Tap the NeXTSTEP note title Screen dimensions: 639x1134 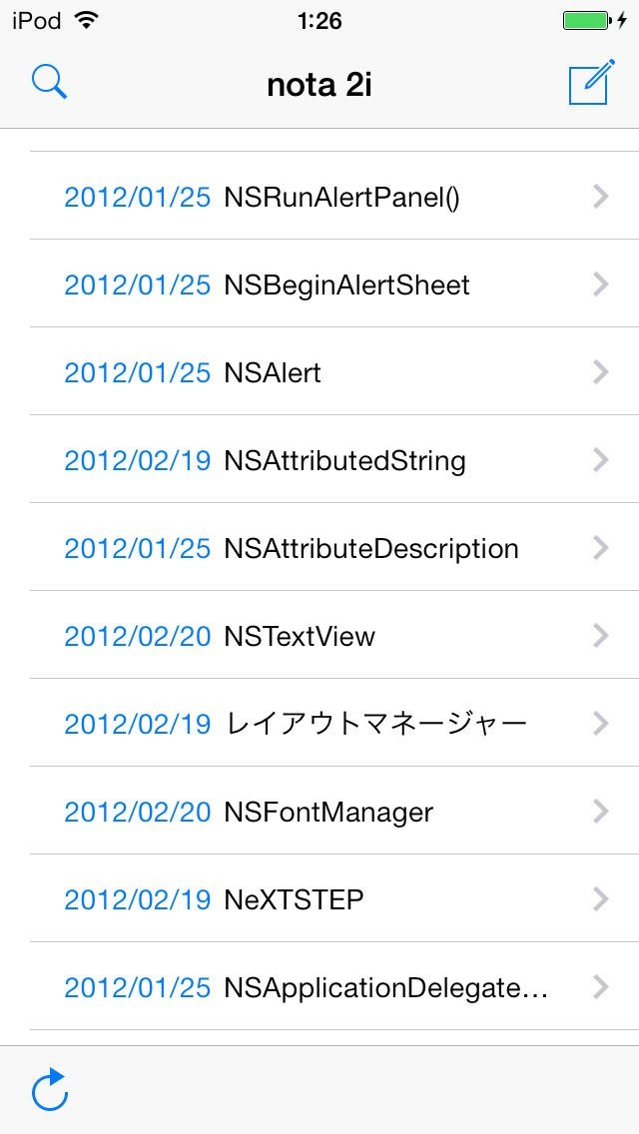(x=294, y=899)
